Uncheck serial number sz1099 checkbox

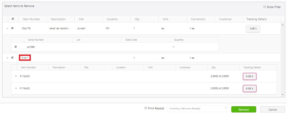click(16, 47)
